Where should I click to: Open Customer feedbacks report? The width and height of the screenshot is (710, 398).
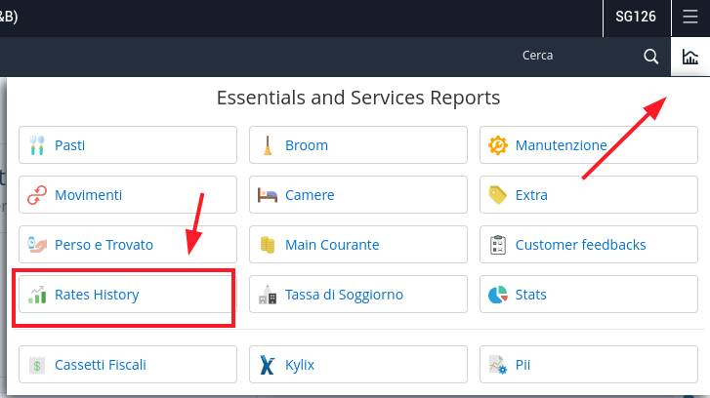[589, 245]
